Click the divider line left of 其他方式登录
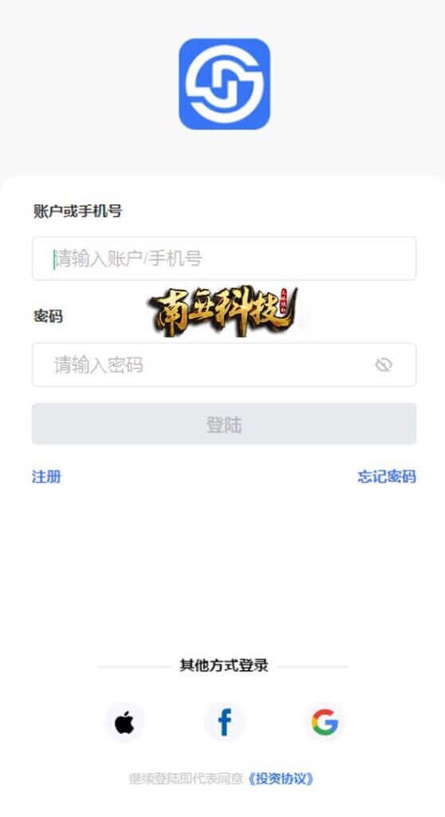445x817 pixels. pyautogui.click(x=134, y=666)
